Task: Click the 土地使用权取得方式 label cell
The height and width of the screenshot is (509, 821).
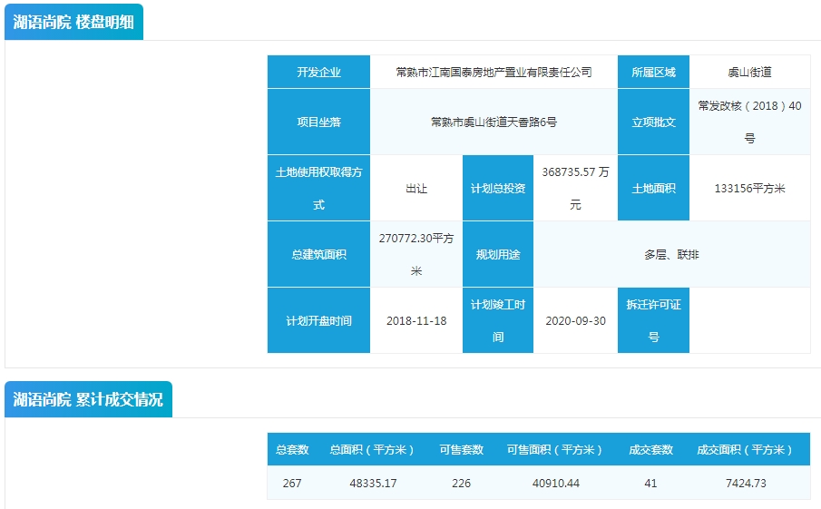Action: point(318,188)
